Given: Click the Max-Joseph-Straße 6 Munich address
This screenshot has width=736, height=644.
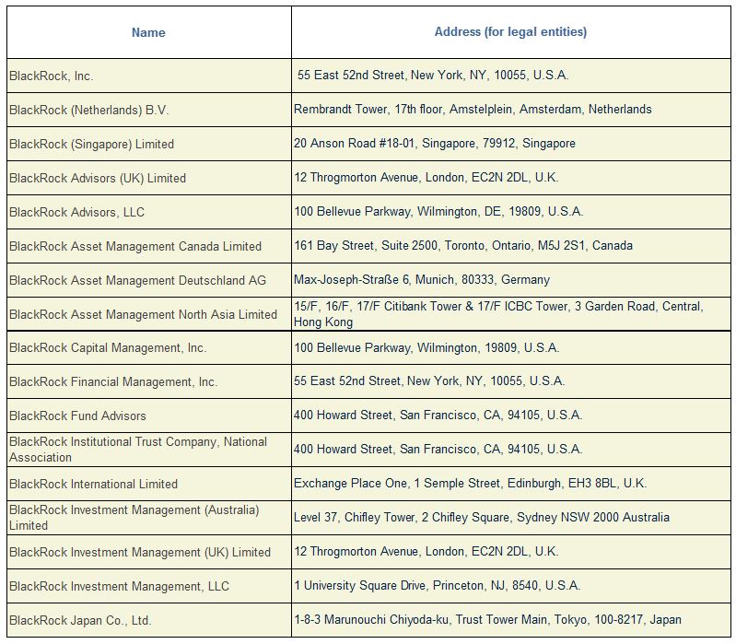Looking at the screenshot, I should click(422, 280).
